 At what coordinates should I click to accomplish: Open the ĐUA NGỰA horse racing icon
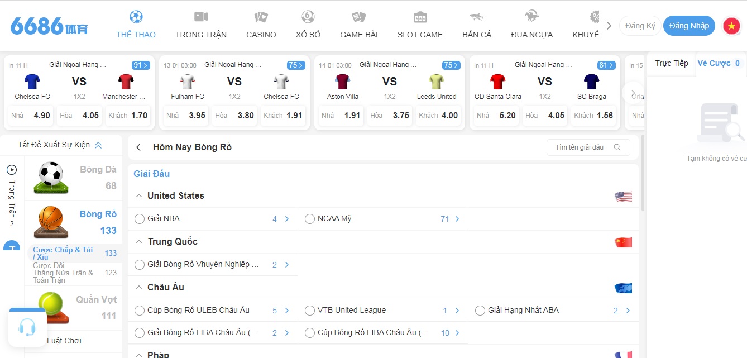pos(531,17)
